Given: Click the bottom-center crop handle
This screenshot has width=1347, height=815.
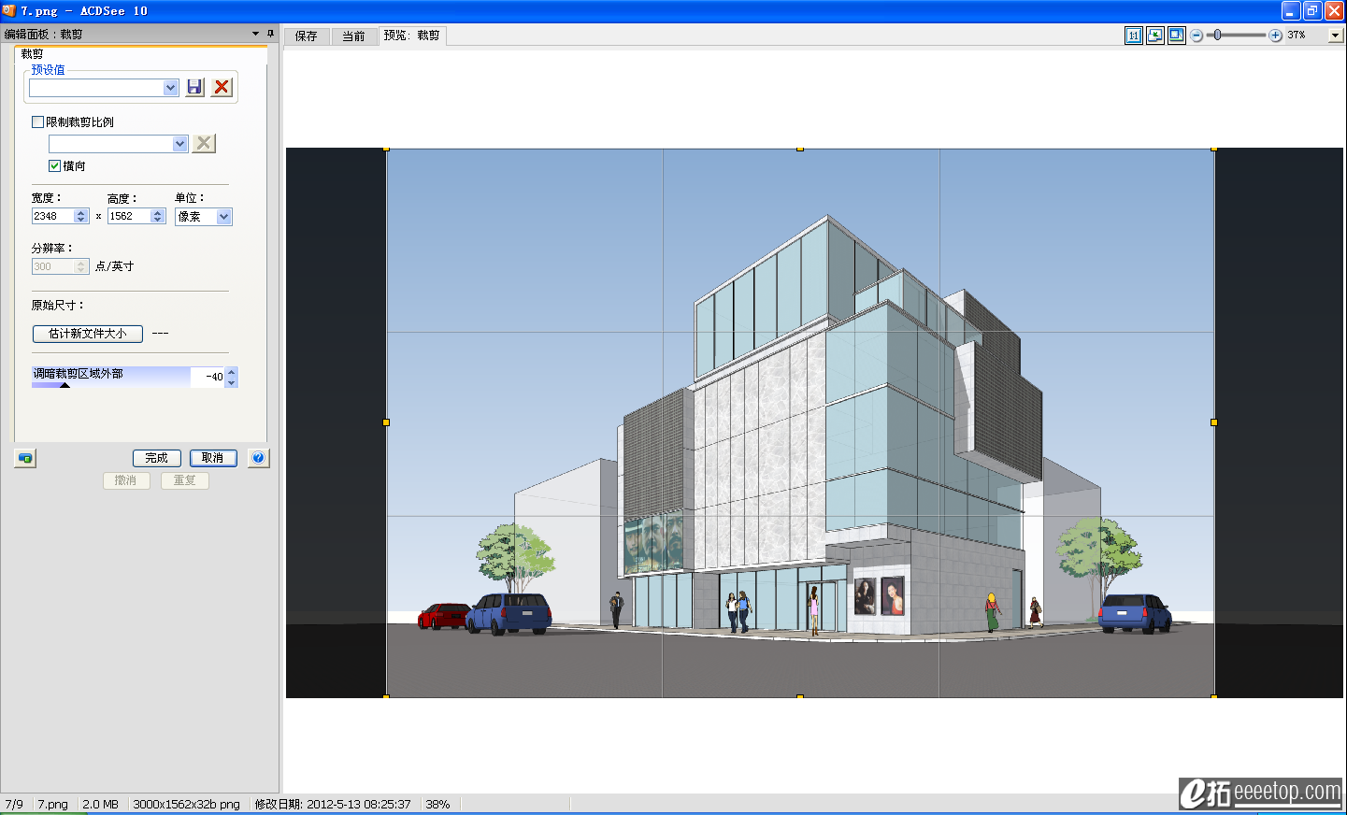Looking at the screenshot, I should point(800,696).
